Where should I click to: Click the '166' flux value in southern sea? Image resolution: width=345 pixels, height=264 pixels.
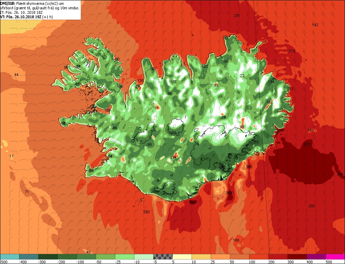click(x=236, y=240)
